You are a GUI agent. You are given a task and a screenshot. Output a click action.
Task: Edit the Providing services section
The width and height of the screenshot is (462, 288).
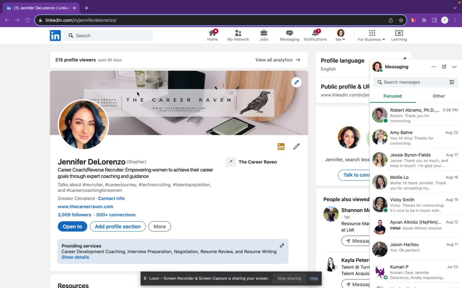pos(282,246)
